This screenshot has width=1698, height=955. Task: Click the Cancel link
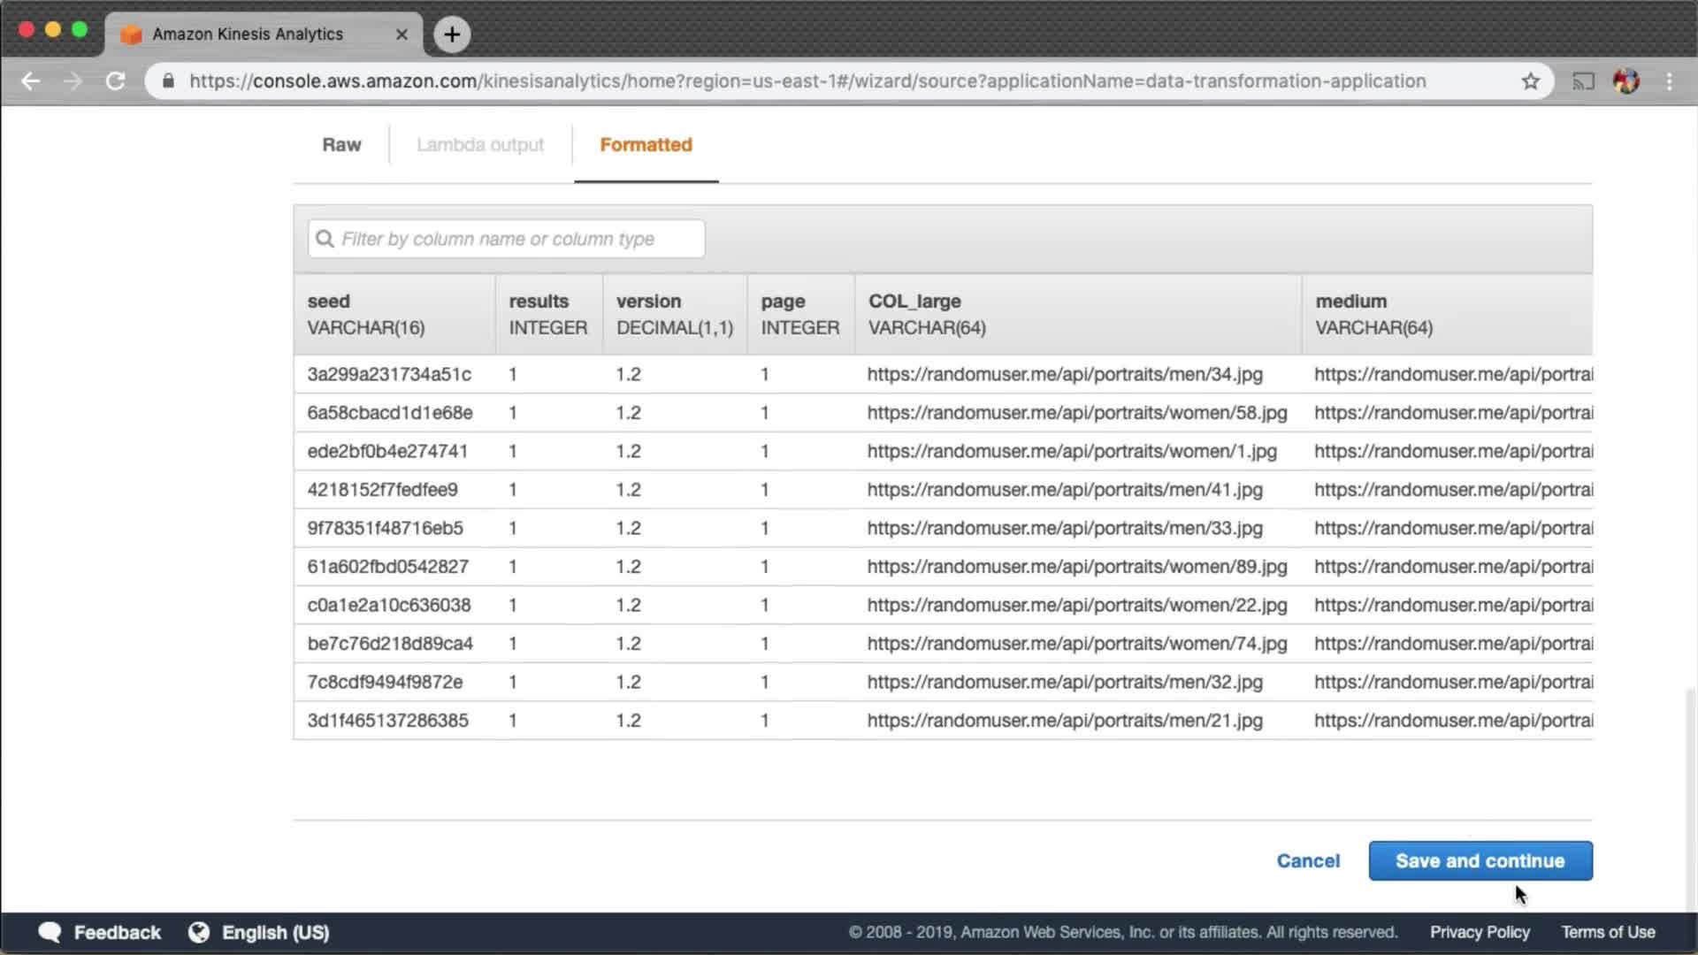(x=1307, y=861)
